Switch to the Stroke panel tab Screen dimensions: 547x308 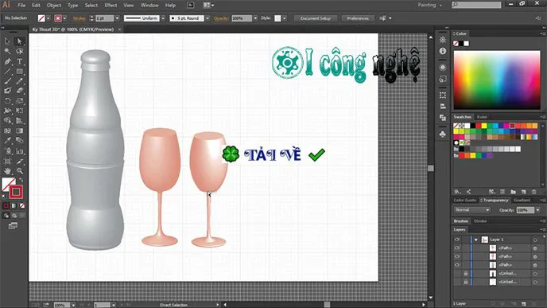(480, 221)
